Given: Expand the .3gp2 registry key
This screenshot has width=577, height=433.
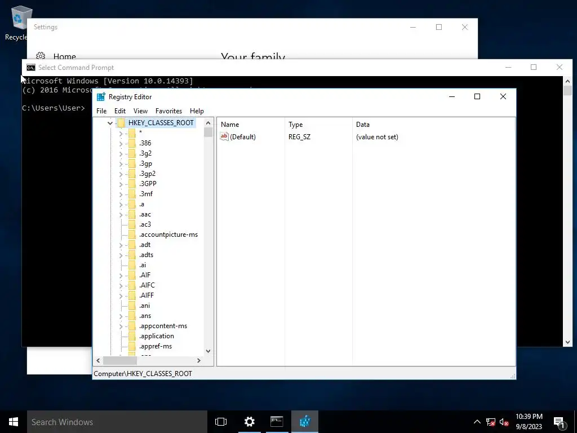Looking at the screenshot, I should 121,174.
